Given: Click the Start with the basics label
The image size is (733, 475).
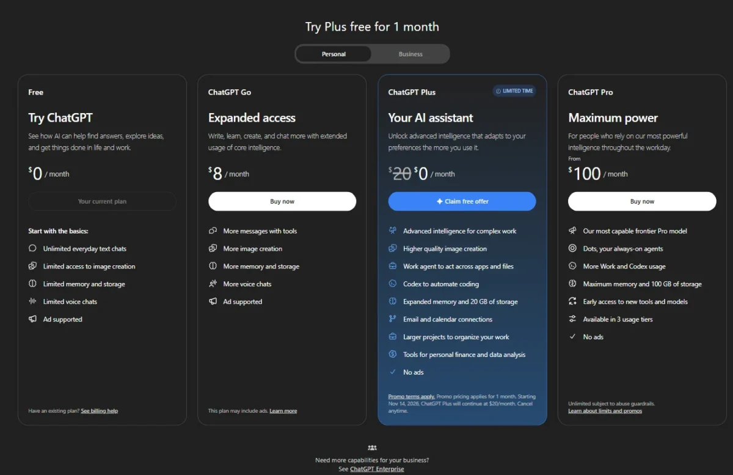Looking at the screenshot, I should pos(58,231).
